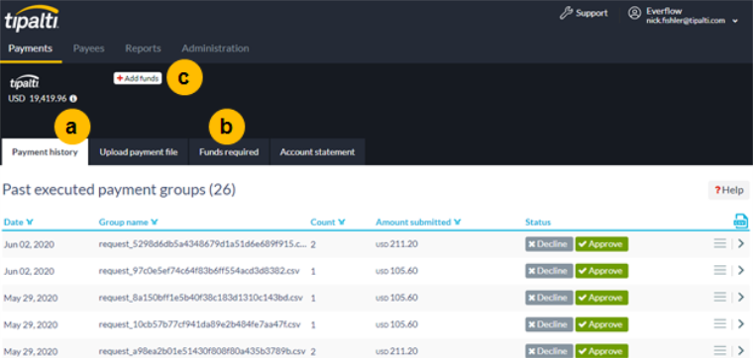Open the Administration menu

point(215,48)
